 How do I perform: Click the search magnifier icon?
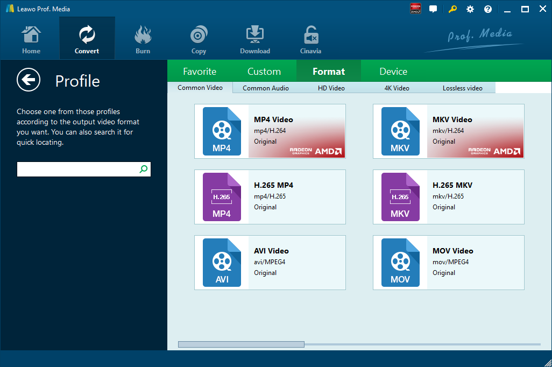(x=143, y=169)
